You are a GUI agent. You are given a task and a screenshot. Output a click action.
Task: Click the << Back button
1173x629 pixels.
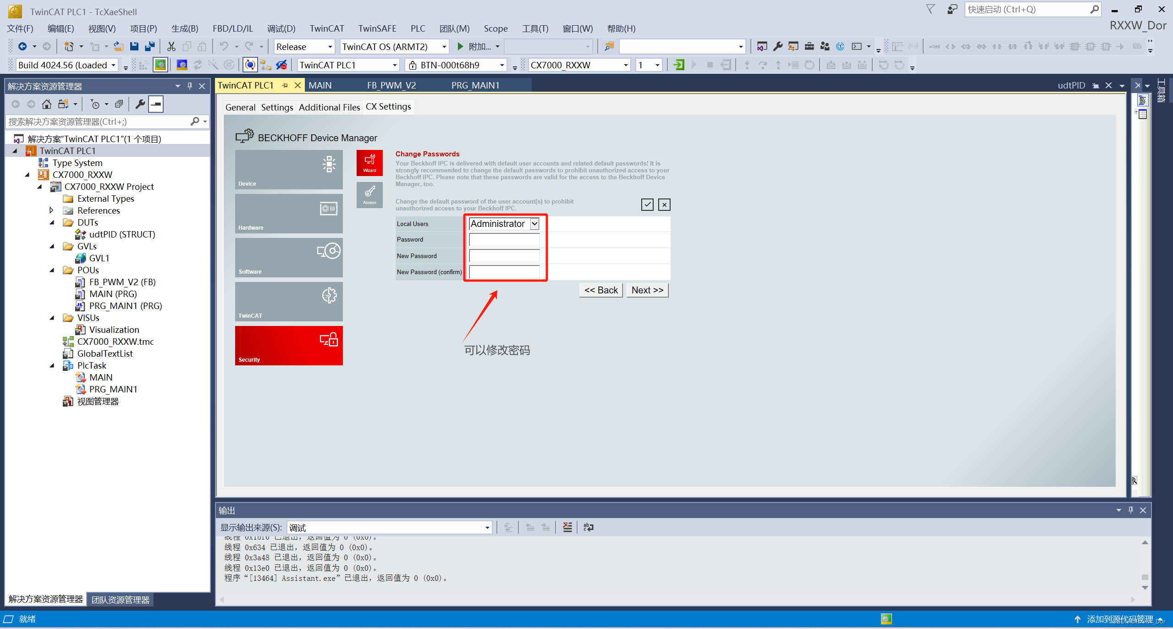click(600, 290)
